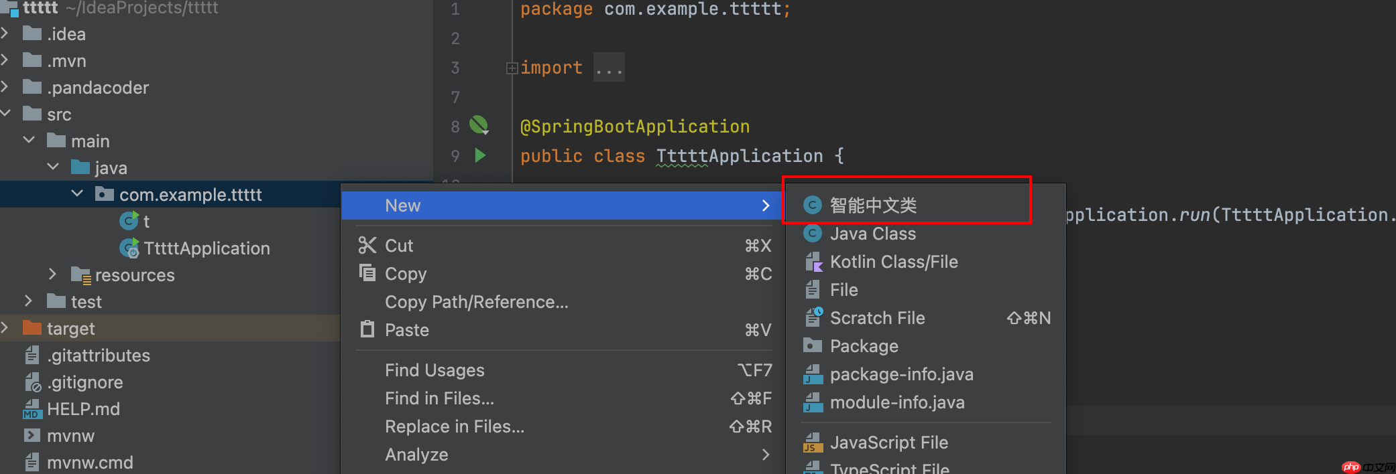This screenshot has width=1396, height=474.
Task: Click the Kotlin Class/File icon
Action: click(x=813, y=262)
